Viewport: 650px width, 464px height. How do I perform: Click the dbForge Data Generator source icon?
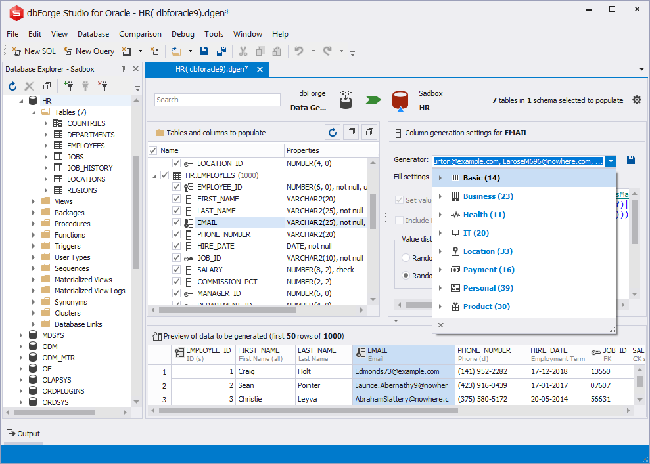point(346,100)
